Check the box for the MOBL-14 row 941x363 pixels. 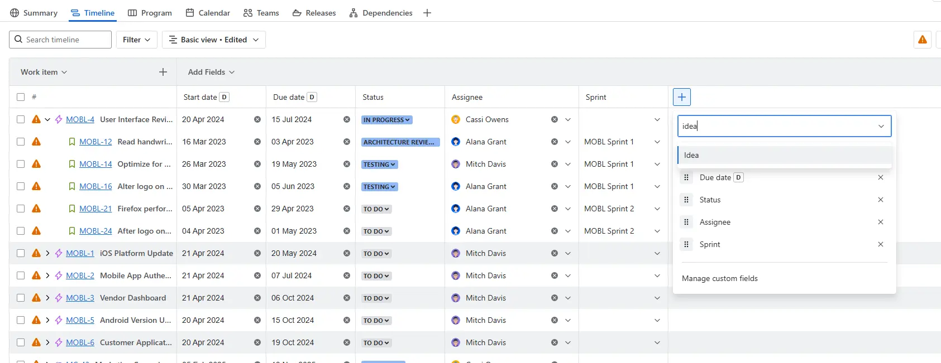click(x=21, y=164)
